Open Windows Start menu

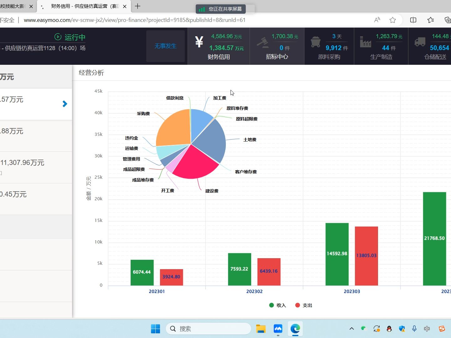coord(155,329)
